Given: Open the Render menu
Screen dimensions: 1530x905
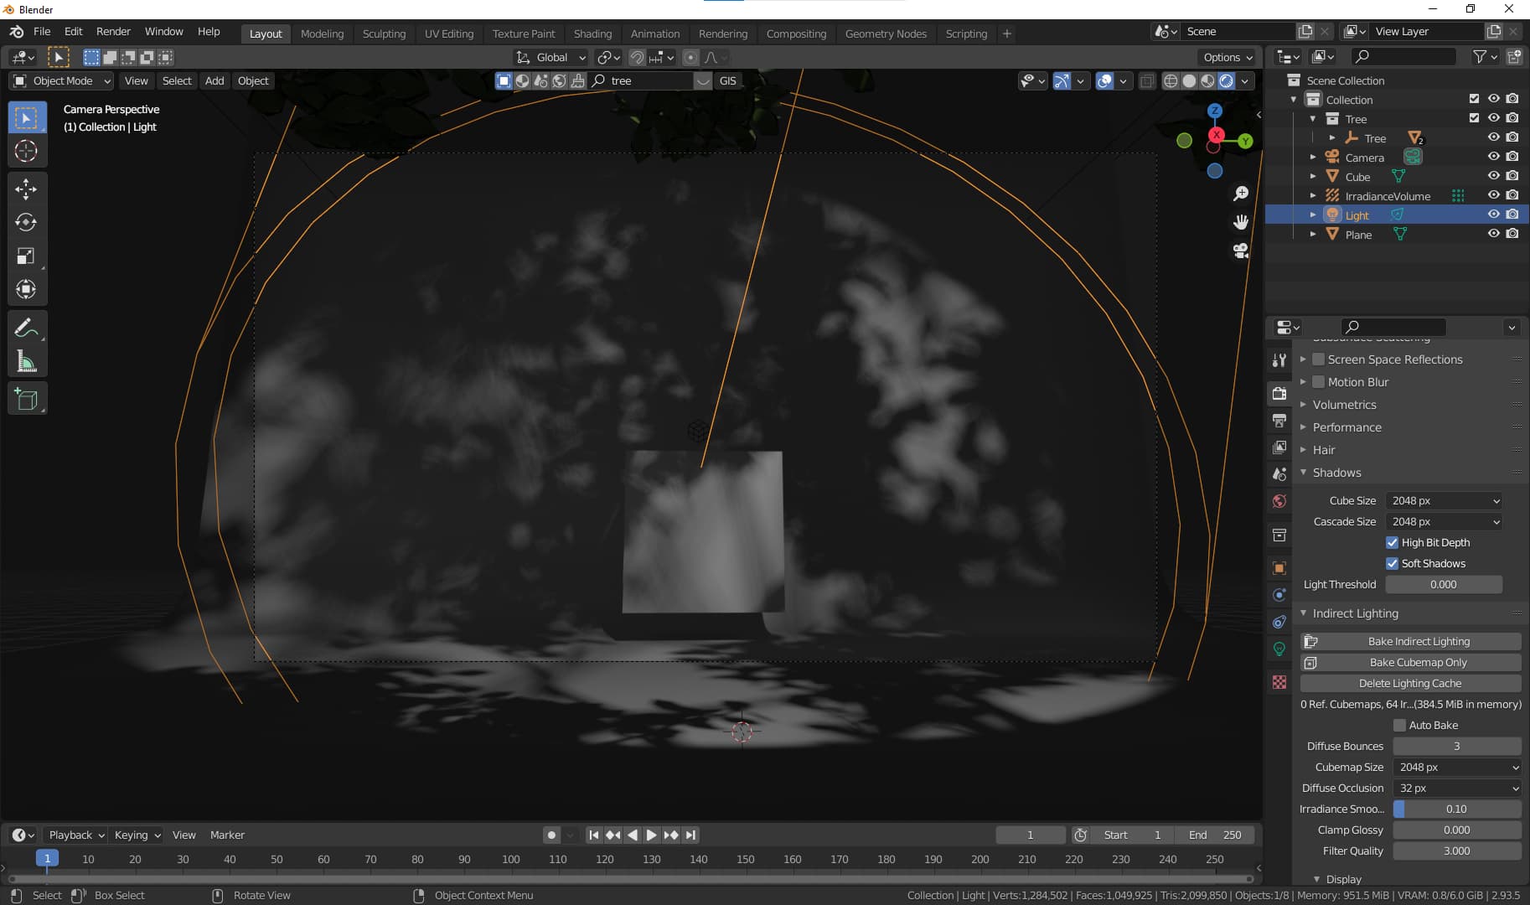Looking at the screenshot, I should click(x=113, y=31).
